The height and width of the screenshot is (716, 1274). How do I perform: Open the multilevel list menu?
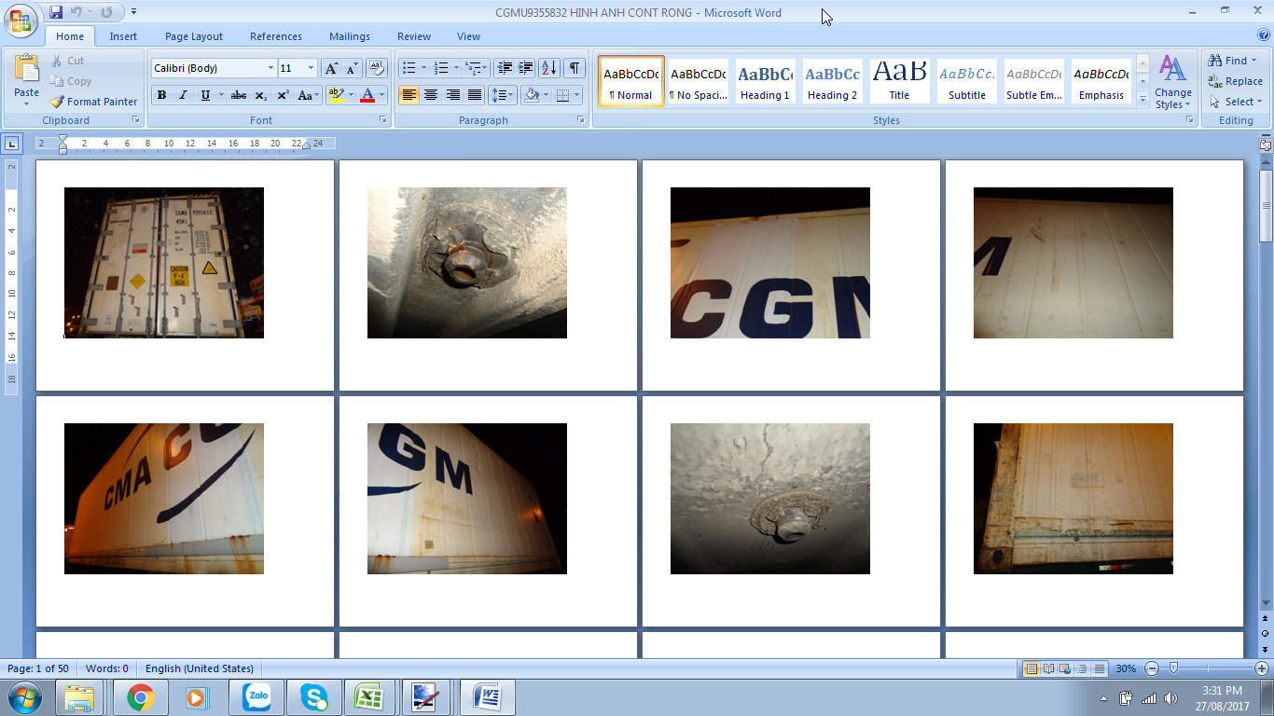tap(476, 68)
